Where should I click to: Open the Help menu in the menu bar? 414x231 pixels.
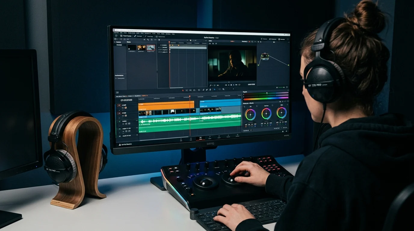point(173,34)
